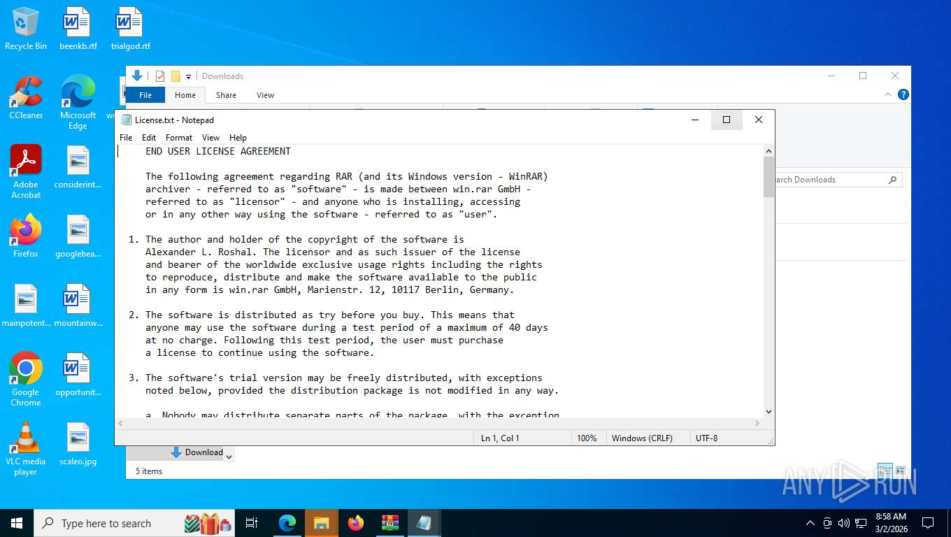This screenshot has height=537, width=951.
Task: Select the googlebea... image file on desktop
Action: click(x=78, y=236)
